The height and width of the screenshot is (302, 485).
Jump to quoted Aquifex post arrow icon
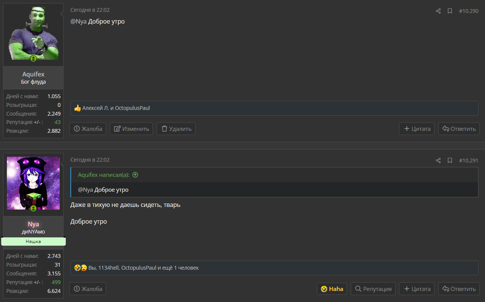tap(135, 175)
